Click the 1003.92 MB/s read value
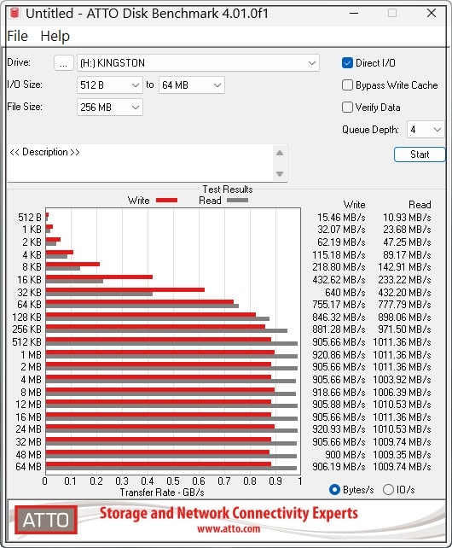This screenshot has height=548, width=452. (402, 380)
